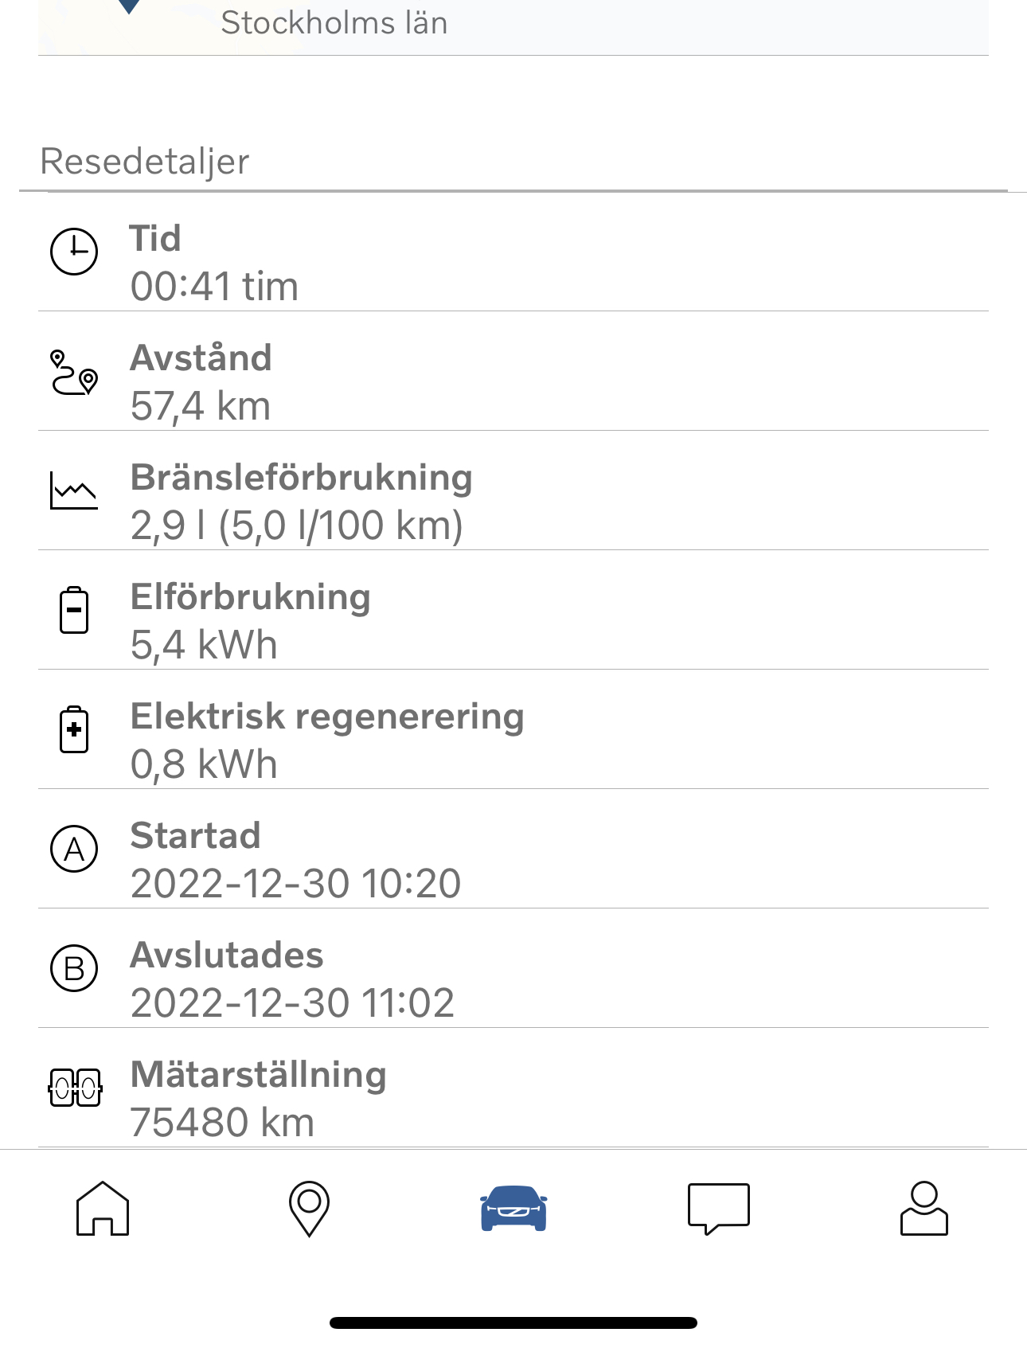Open the map location pin tab
Image resolution: width=1027 pixels, height=1348 pixels.
309,1209
